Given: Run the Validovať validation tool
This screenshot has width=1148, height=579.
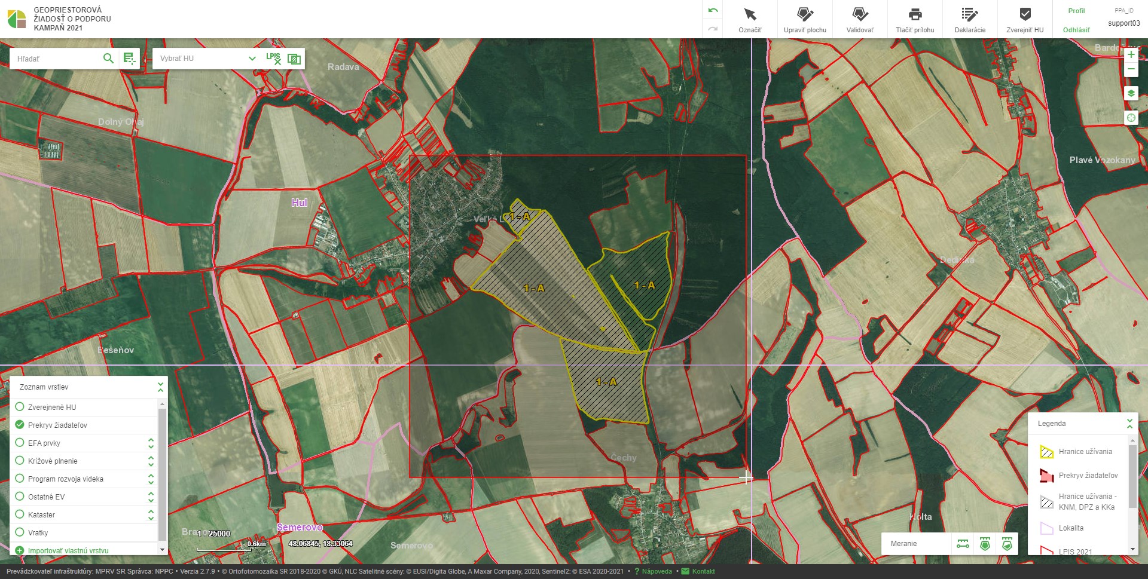Looking at the screenshot, I should coord(860,19).
